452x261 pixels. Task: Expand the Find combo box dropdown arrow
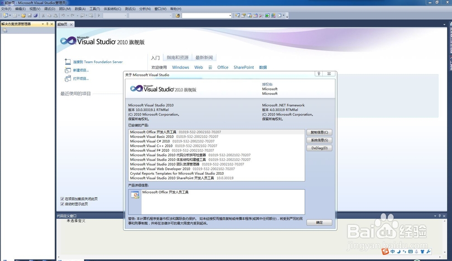[x=230, y=15]
